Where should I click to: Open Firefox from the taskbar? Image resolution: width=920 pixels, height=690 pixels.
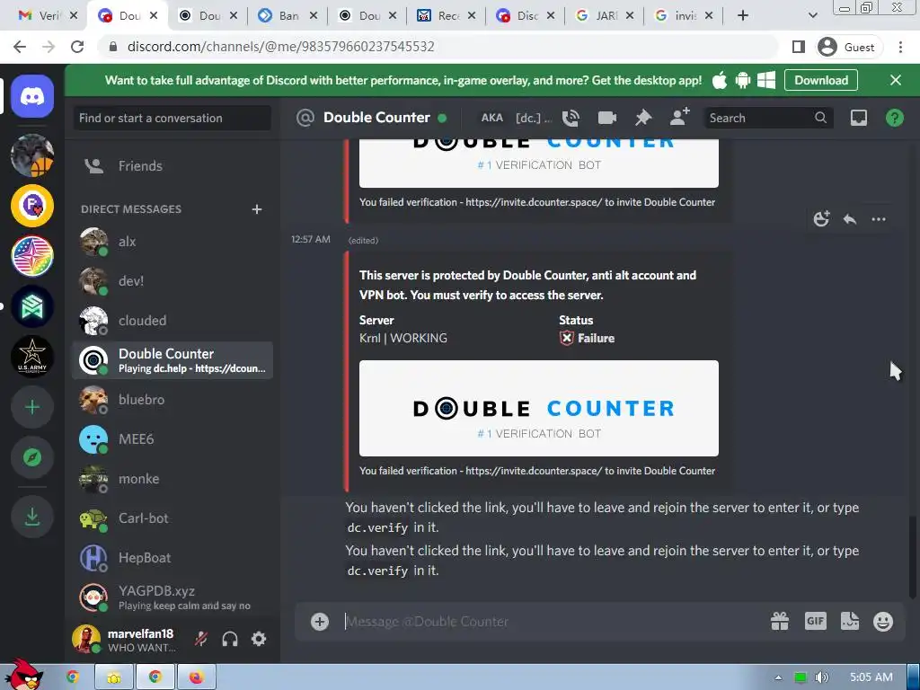click(196, 677)
